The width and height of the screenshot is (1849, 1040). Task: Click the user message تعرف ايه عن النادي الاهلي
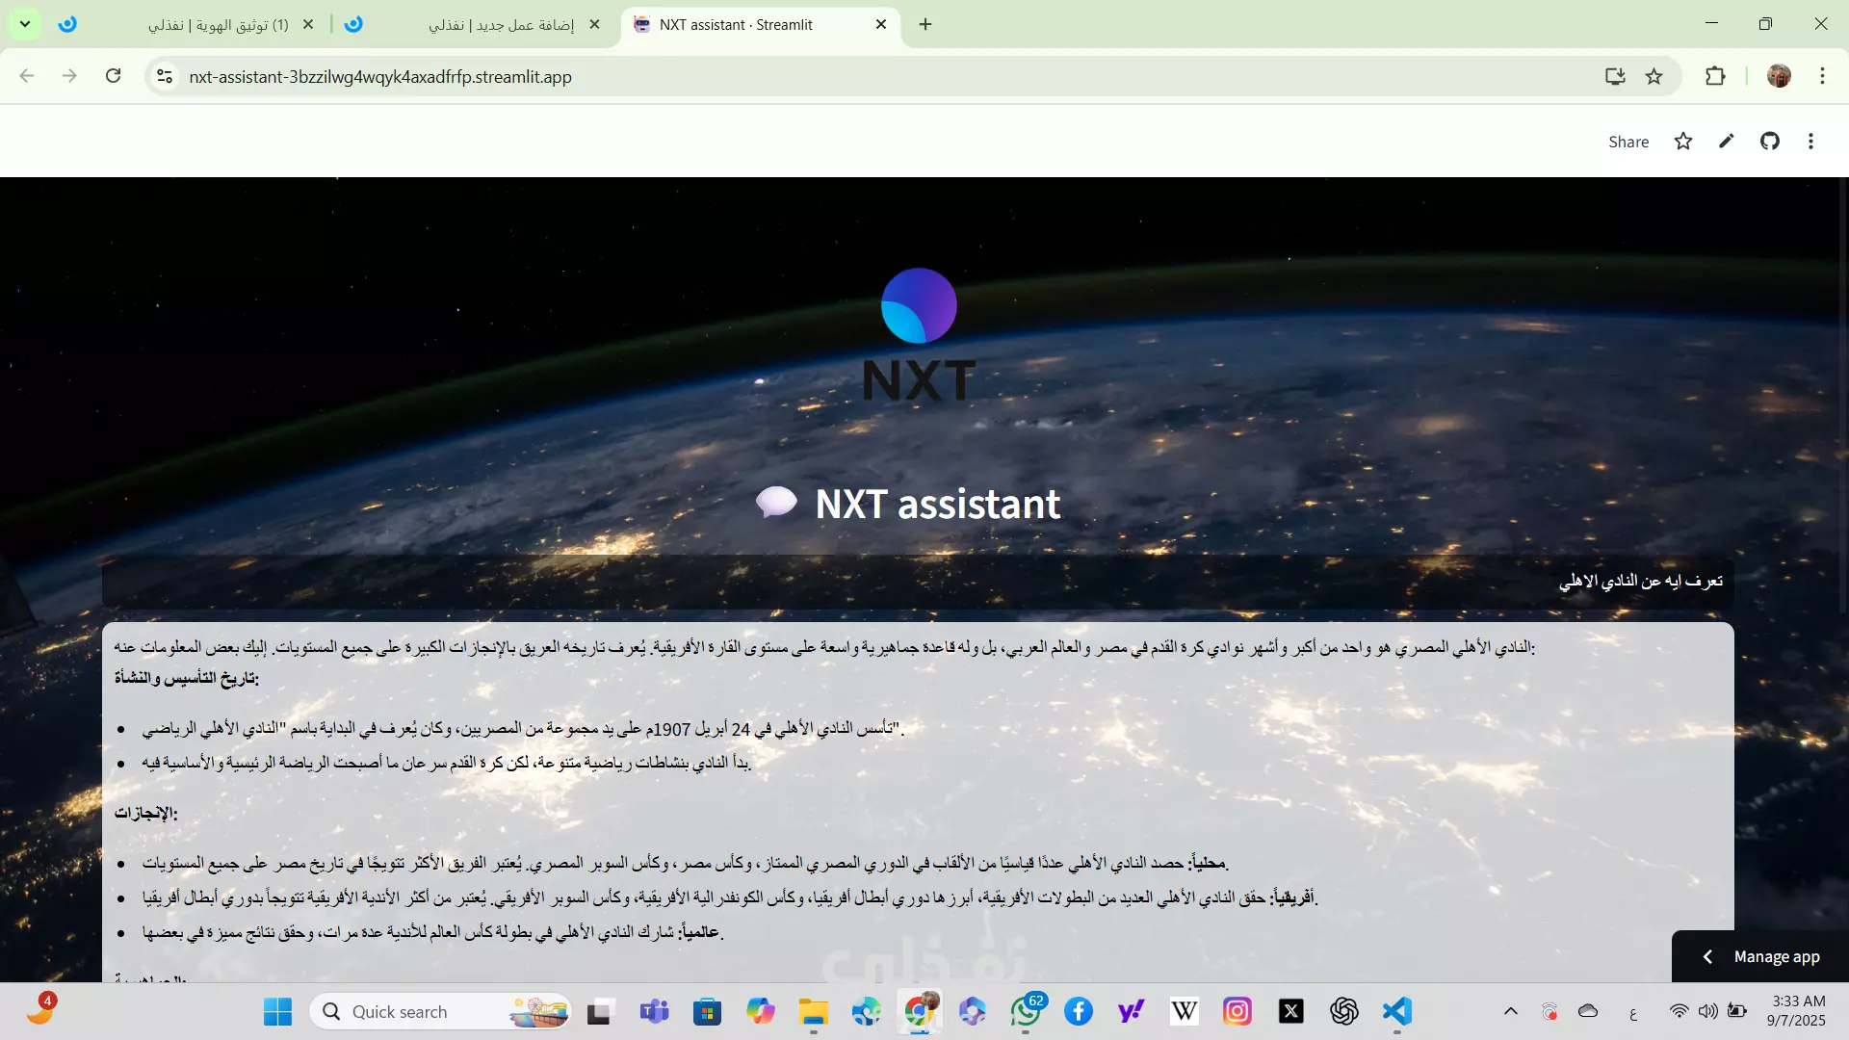[1640, 581]
